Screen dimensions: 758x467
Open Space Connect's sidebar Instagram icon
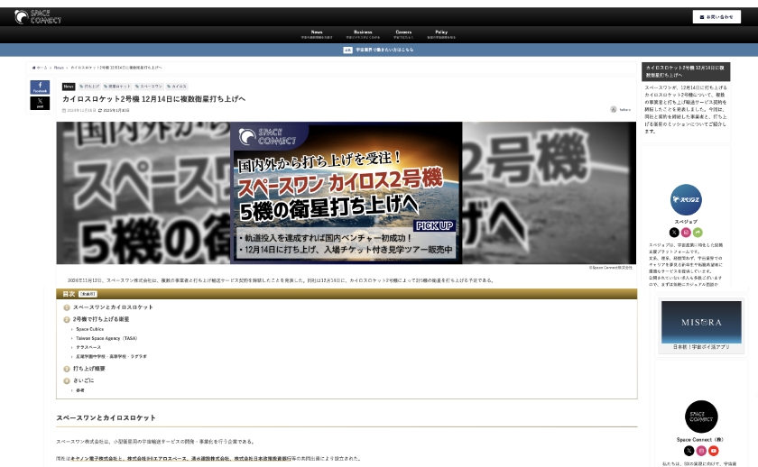[x=701, y=451]
